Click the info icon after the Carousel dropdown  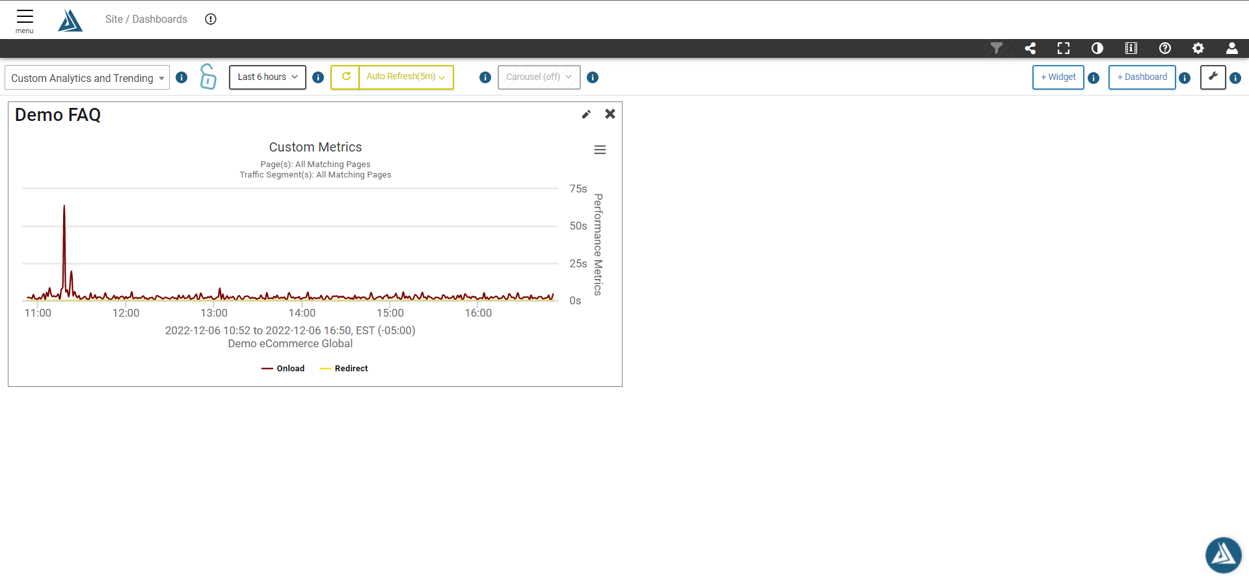click(x=593, y=77)
